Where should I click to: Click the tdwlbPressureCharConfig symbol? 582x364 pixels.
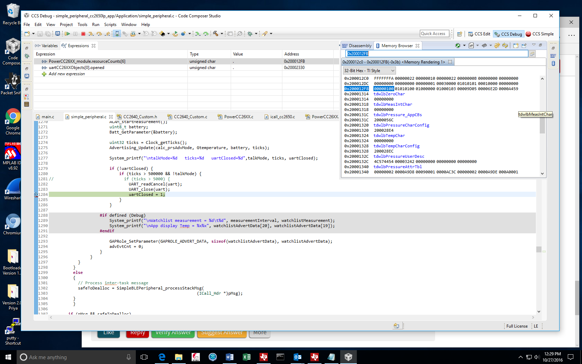pos(401,125)
